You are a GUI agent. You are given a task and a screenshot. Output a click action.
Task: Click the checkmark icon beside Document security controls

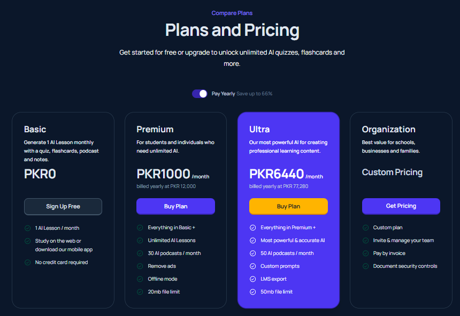pos(365,266)
